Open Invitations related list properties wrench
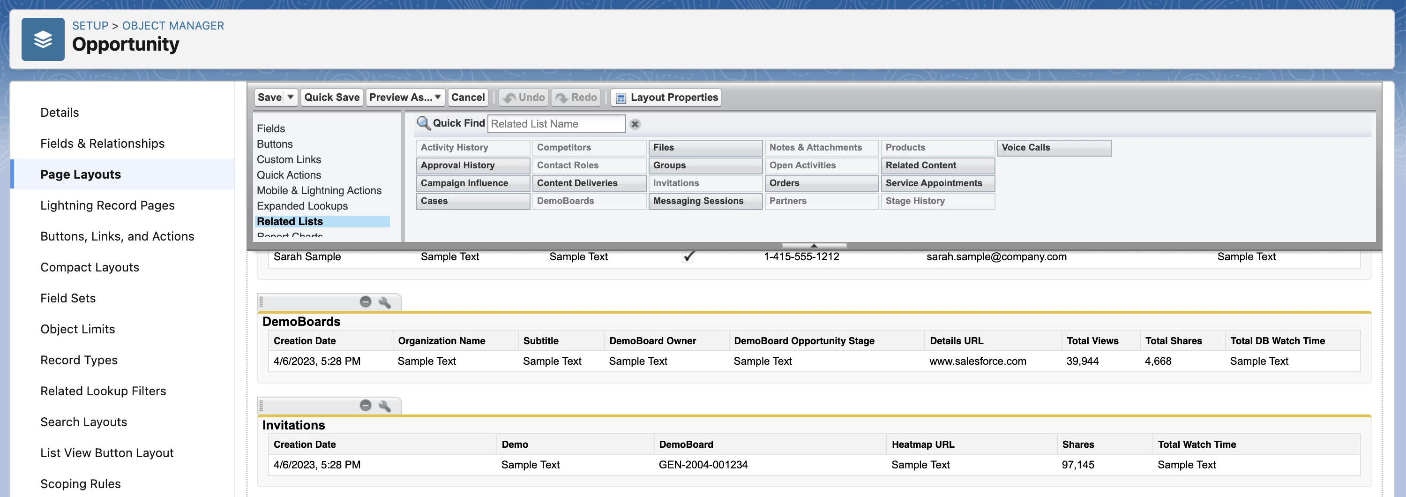 pyautogui.click(x=385, y=406)
